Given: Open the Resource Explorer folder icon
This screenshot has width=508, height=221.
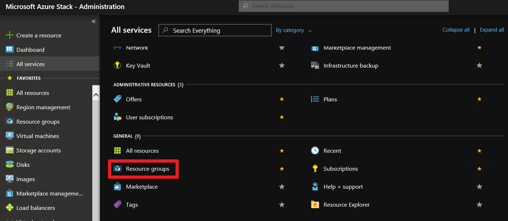Looking at the screenshot, I should (315, 204).
